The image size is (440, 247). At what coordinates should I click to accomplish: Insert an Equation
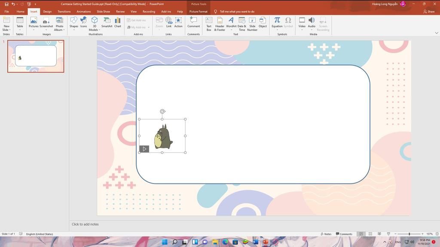pos(277,24)
